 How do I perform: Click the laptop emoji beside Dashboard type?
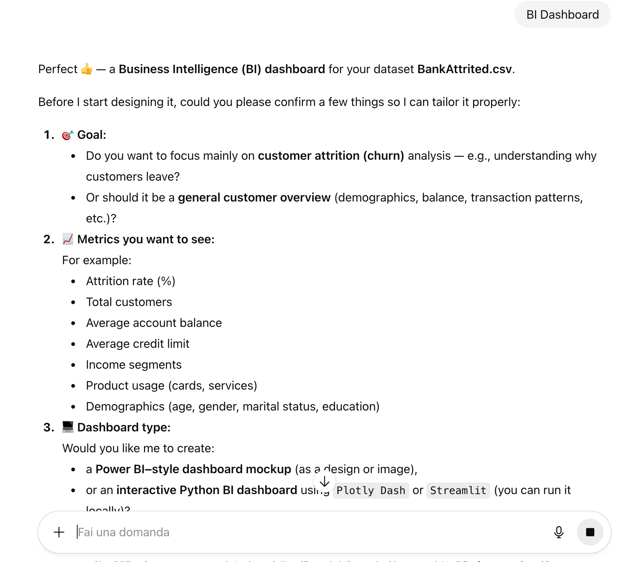point(68,427)
